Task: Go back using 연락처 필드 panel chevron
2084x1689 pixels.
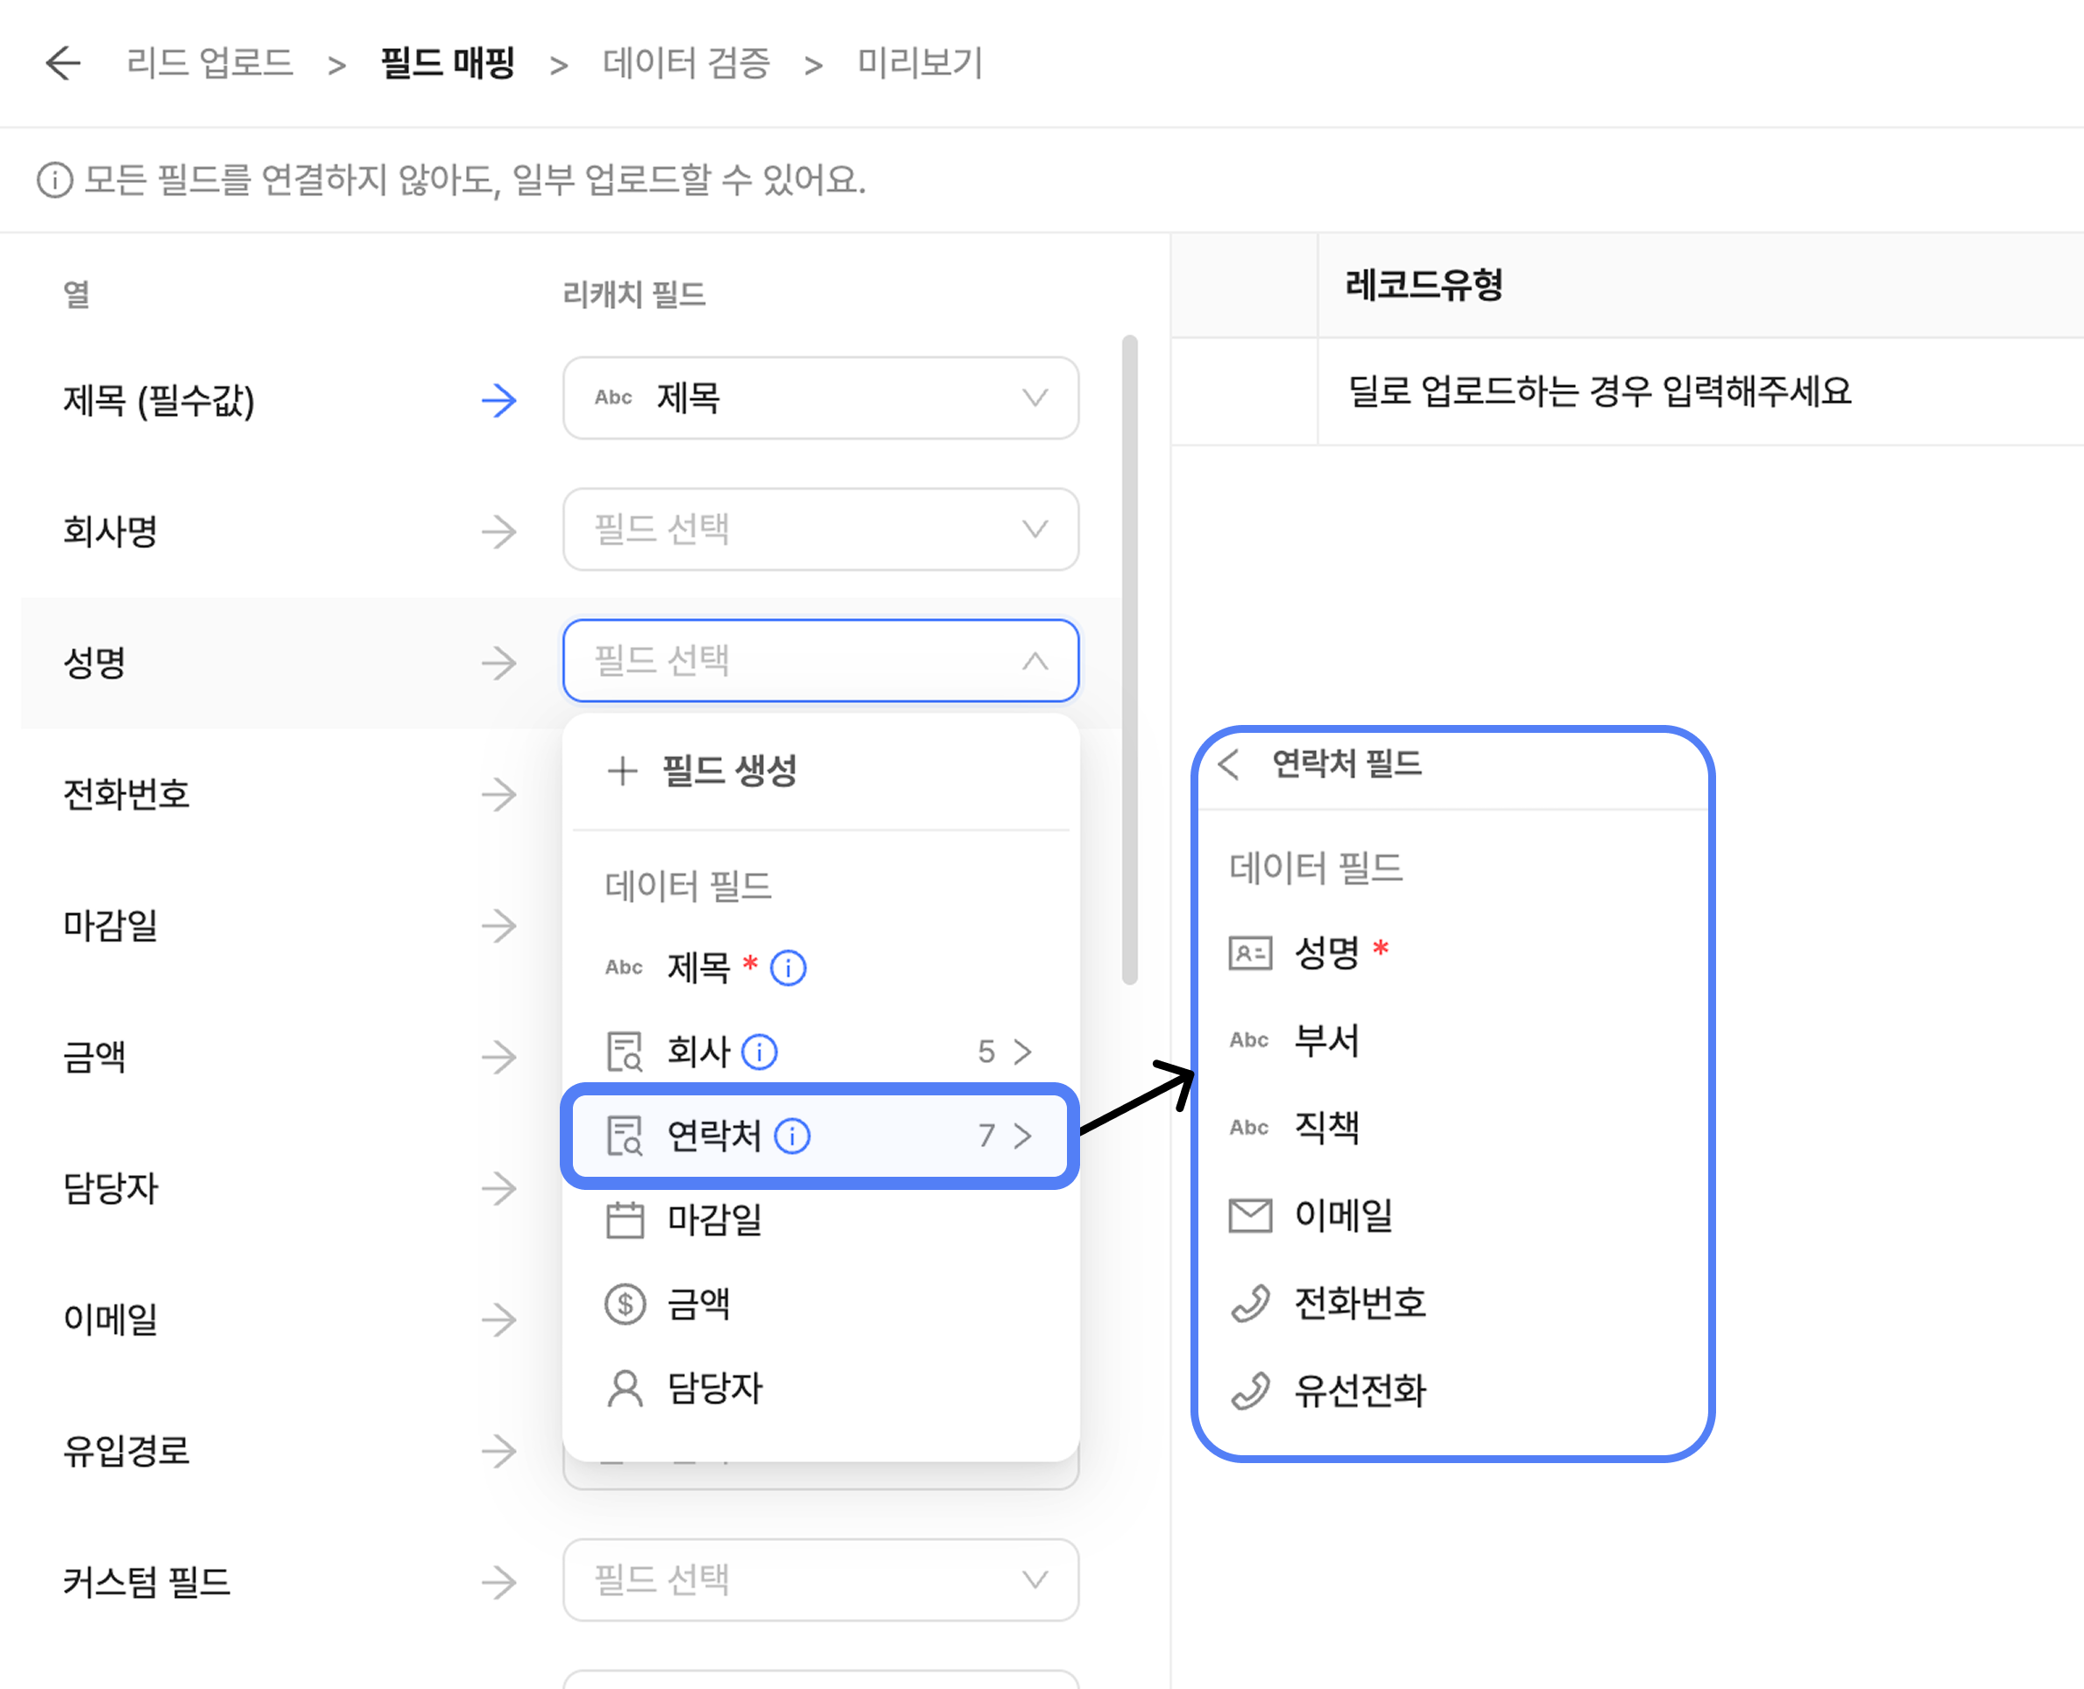Action: pyautogui.click(x=1228, y=764)
